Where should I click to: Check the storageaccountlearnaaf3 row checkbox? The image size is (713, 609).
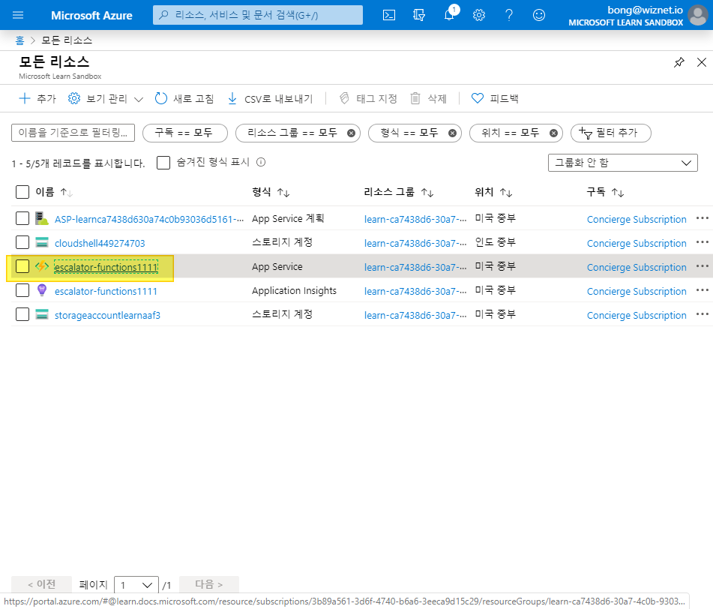point(22,314)
